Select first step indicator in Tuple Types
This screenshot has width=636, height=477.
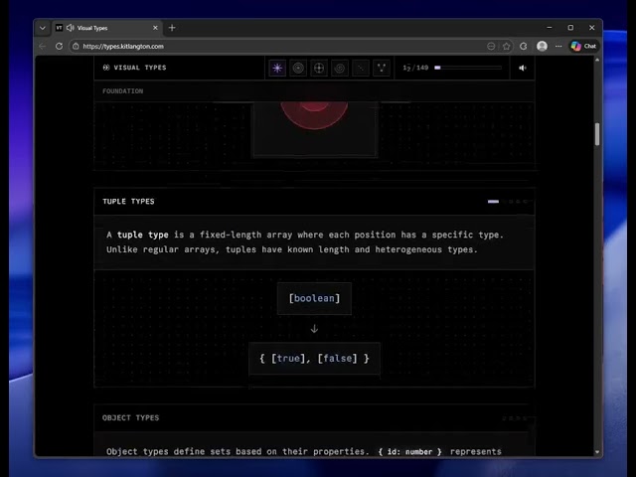493,202
